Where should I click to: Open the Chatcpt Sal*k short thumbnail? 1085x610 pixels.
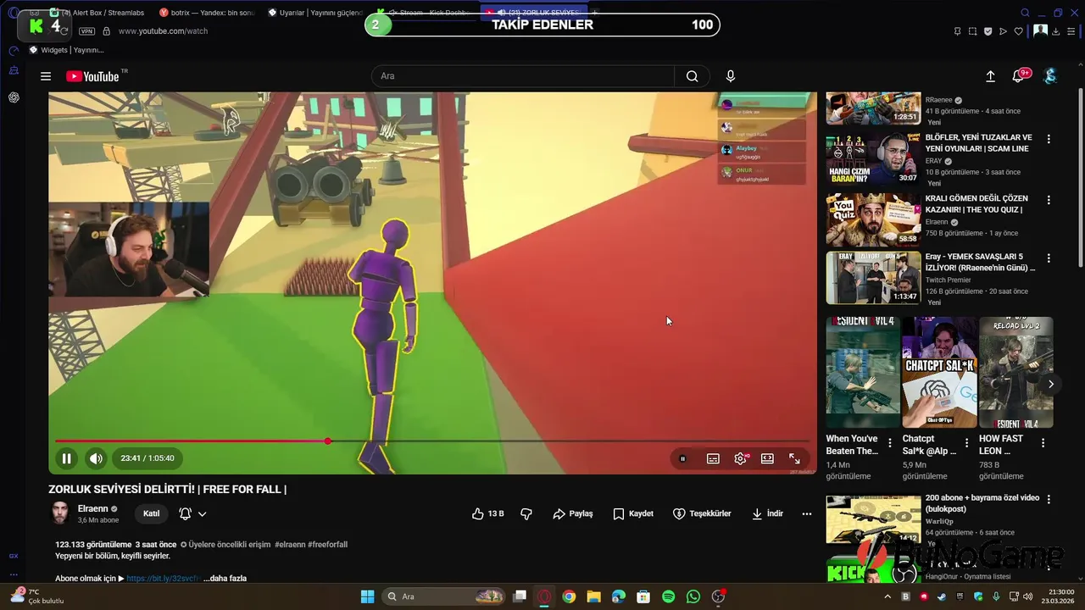click(x=939, y=373)
